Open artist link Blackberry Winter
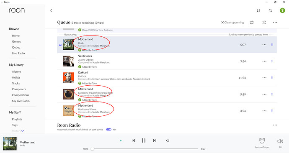 87,110
